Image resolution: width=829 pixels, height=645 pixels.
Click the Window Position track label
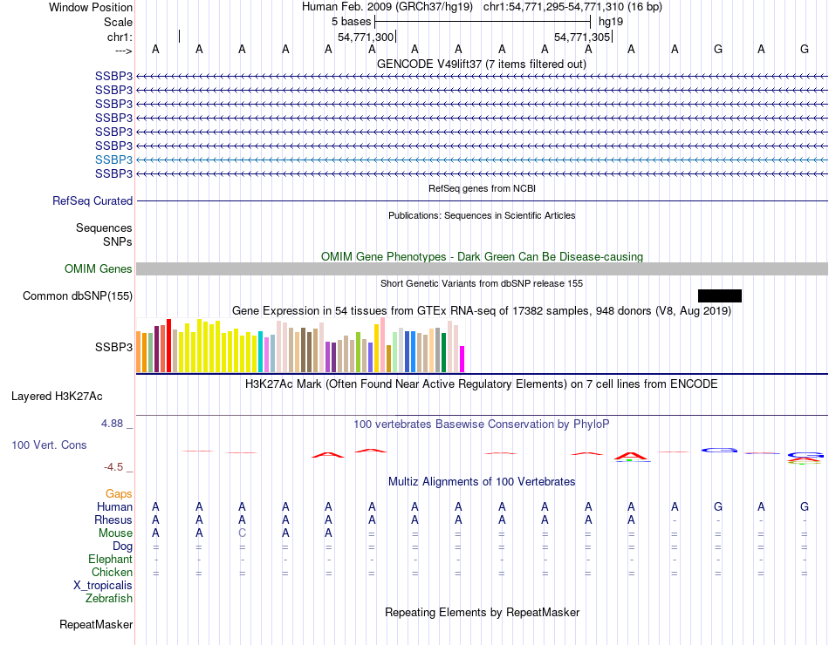91,7
